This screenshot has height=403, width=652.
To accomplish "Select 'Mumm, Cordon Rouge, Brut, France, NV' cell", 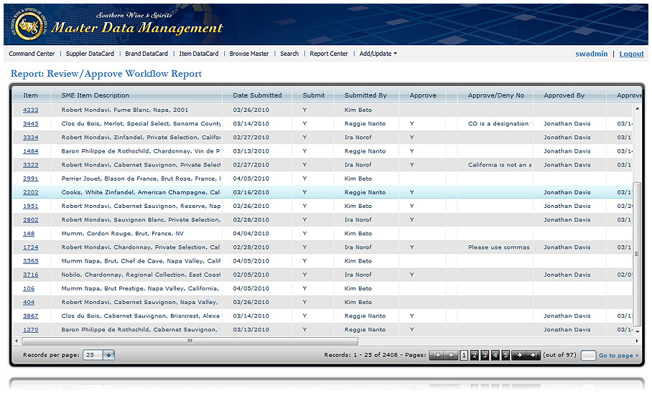I will click(123, 234).
